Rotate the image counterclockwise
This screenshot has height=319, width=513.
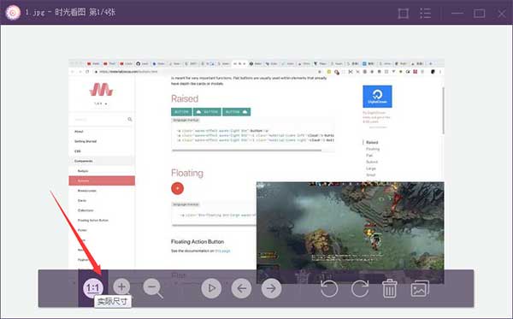pos(329,288)
